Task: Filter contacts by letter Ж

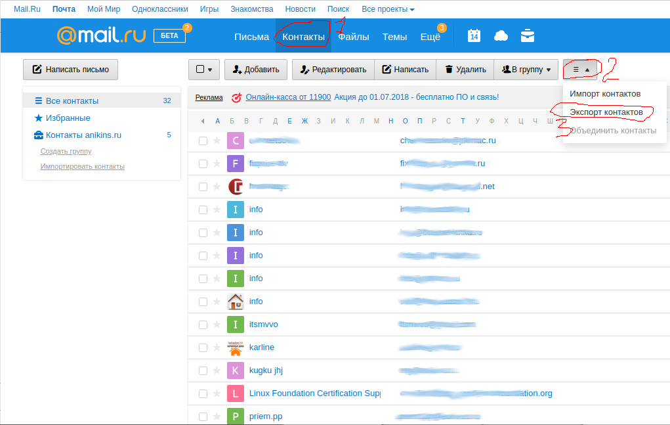Action: 304,121
